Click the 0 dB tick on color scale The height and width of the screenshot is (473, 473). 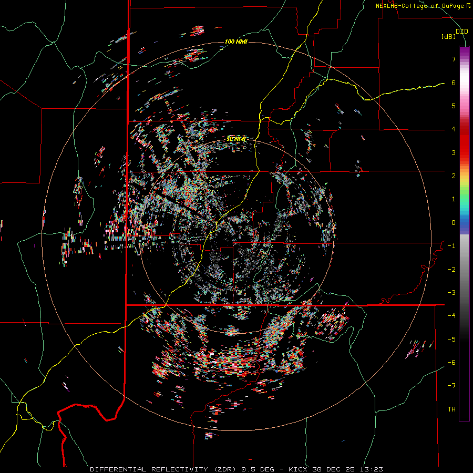coord(454,223)
